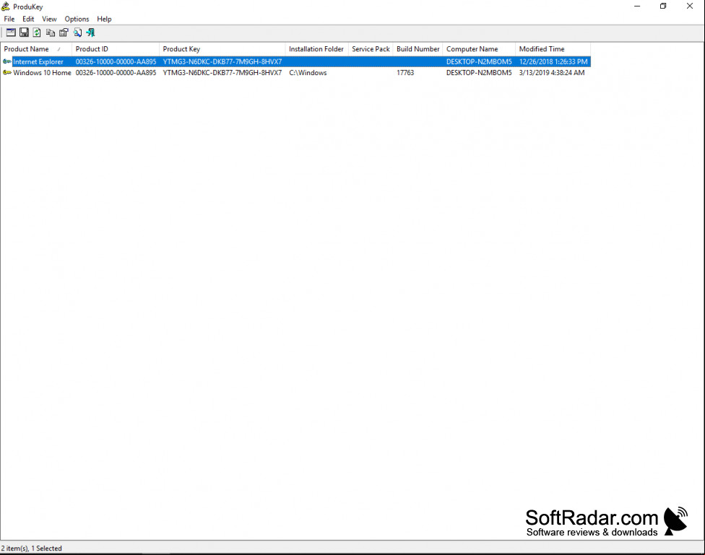Click computer name in Windows 10 Home row
Screen dimensions: 705x555
[x=479, y=73]
